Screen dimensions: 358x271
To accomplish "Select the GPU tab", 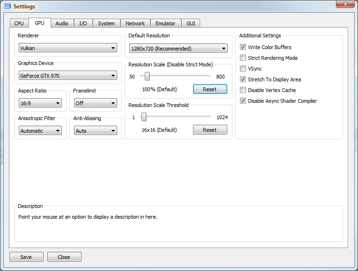I will (x=39, y=23).
